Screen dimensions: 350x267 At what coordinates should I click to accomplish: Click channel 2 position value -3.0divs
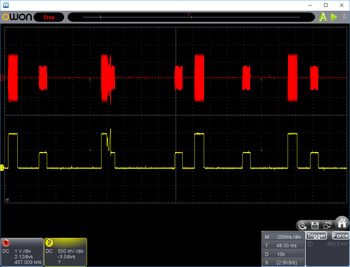tap(66, 257)
